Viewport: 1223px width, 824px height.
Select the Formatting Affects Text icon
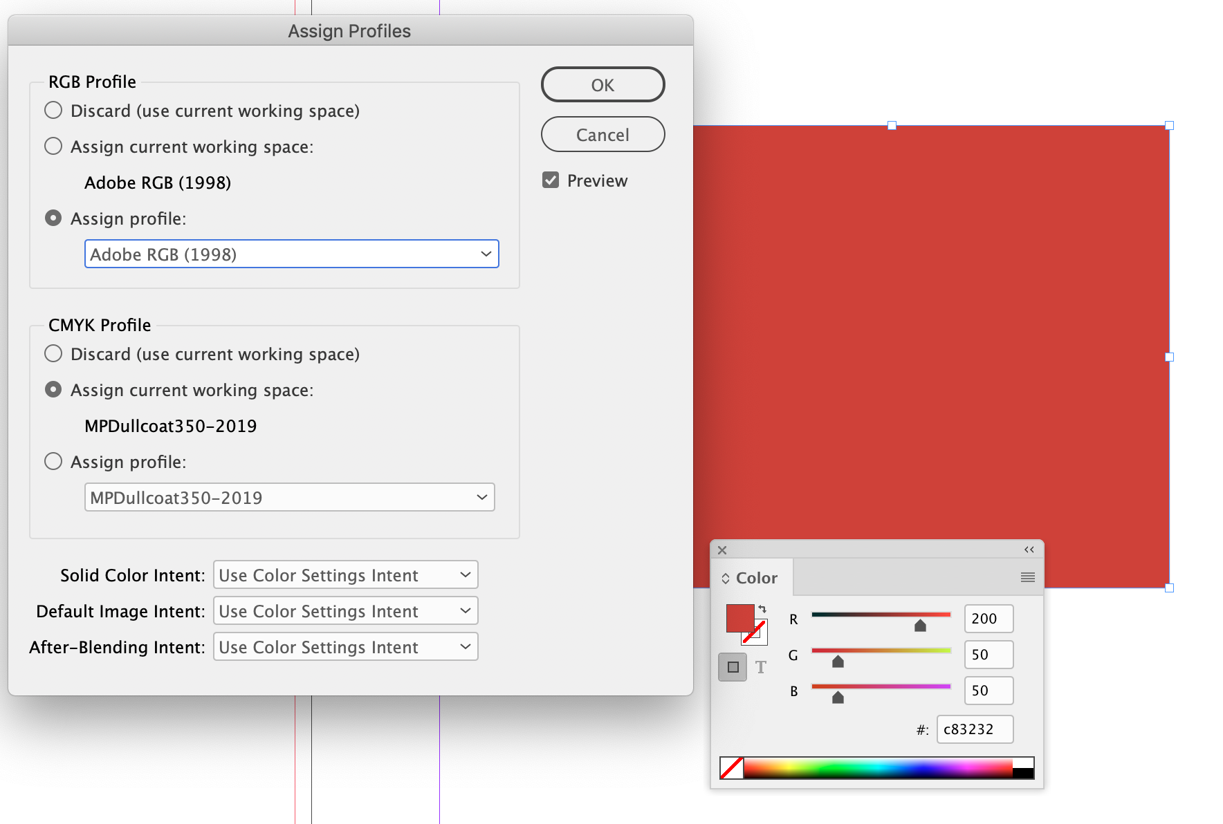(761, 666)
